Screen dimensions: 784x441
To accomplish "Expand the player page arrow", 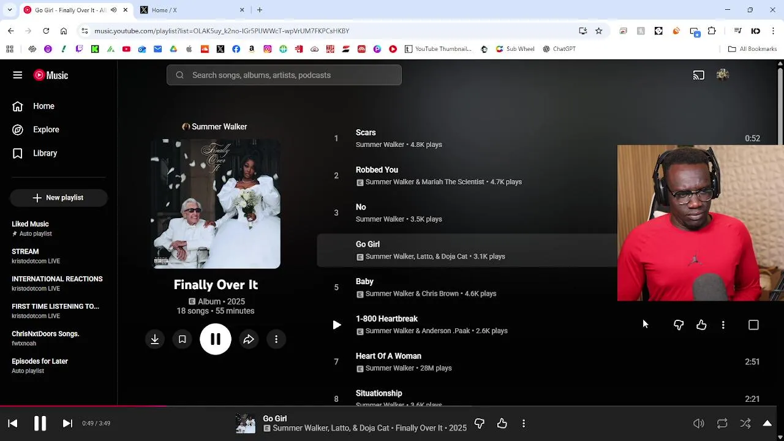I will pyautogui.click(x=767, y=423).
